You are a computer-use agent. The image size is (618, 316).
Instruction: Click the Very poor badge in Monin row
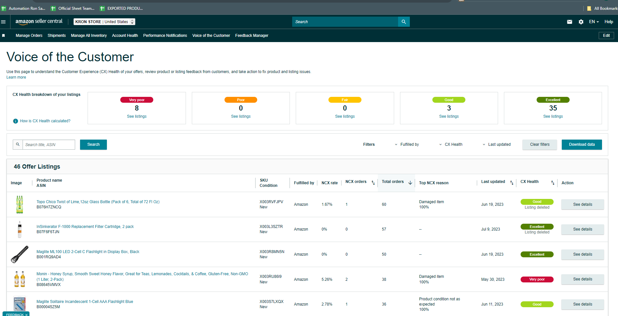pyautogui.click(x=537, y=279)
